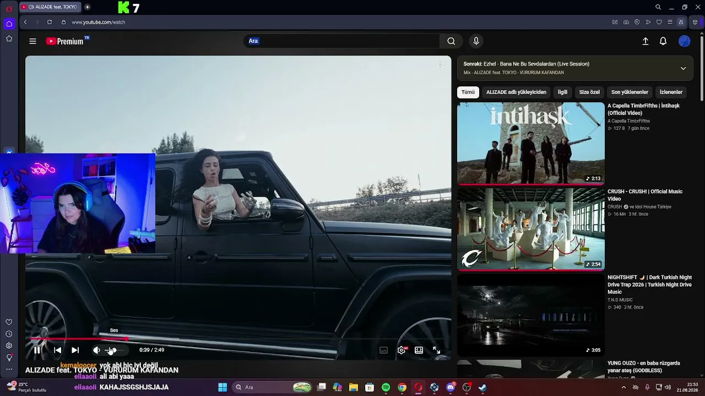Visit the T.N.D MUSIC channel name
Screen dimensions: 705x396
pyautogui.click(x=620, y=300)
